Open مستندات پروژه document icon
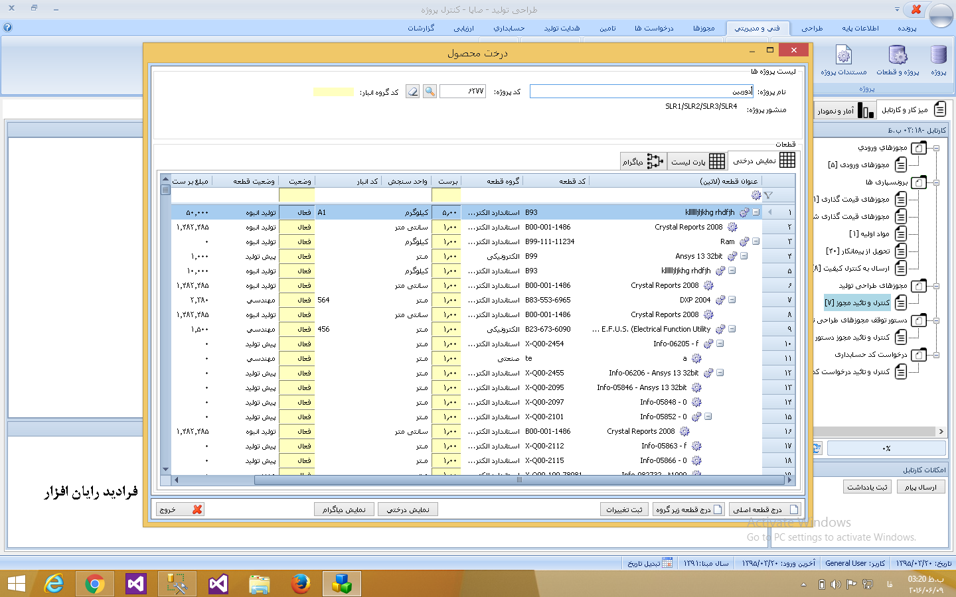 [x=843, y=56]
